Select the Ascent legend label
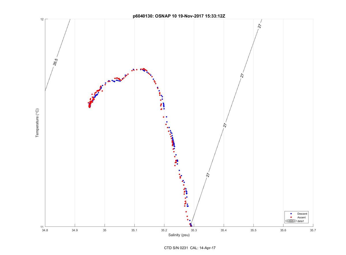This screenshot has height=255, width=346. (301, 217)
